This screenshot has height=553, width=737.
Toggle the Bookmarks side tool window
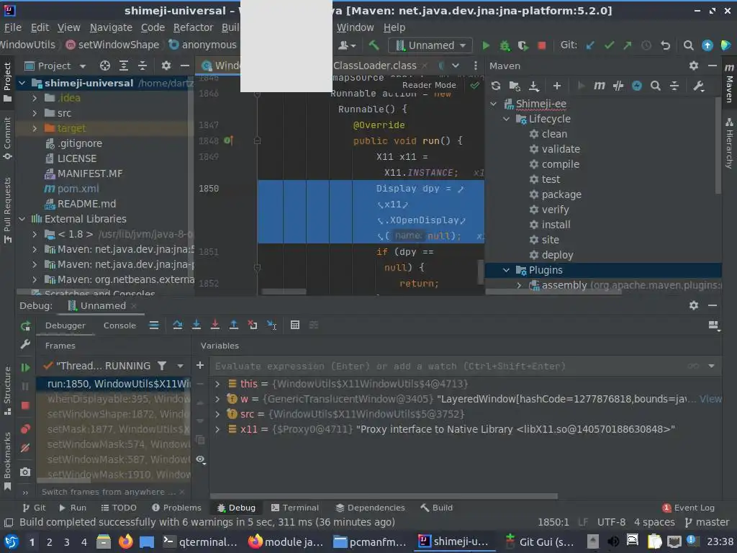pos(7,461)
